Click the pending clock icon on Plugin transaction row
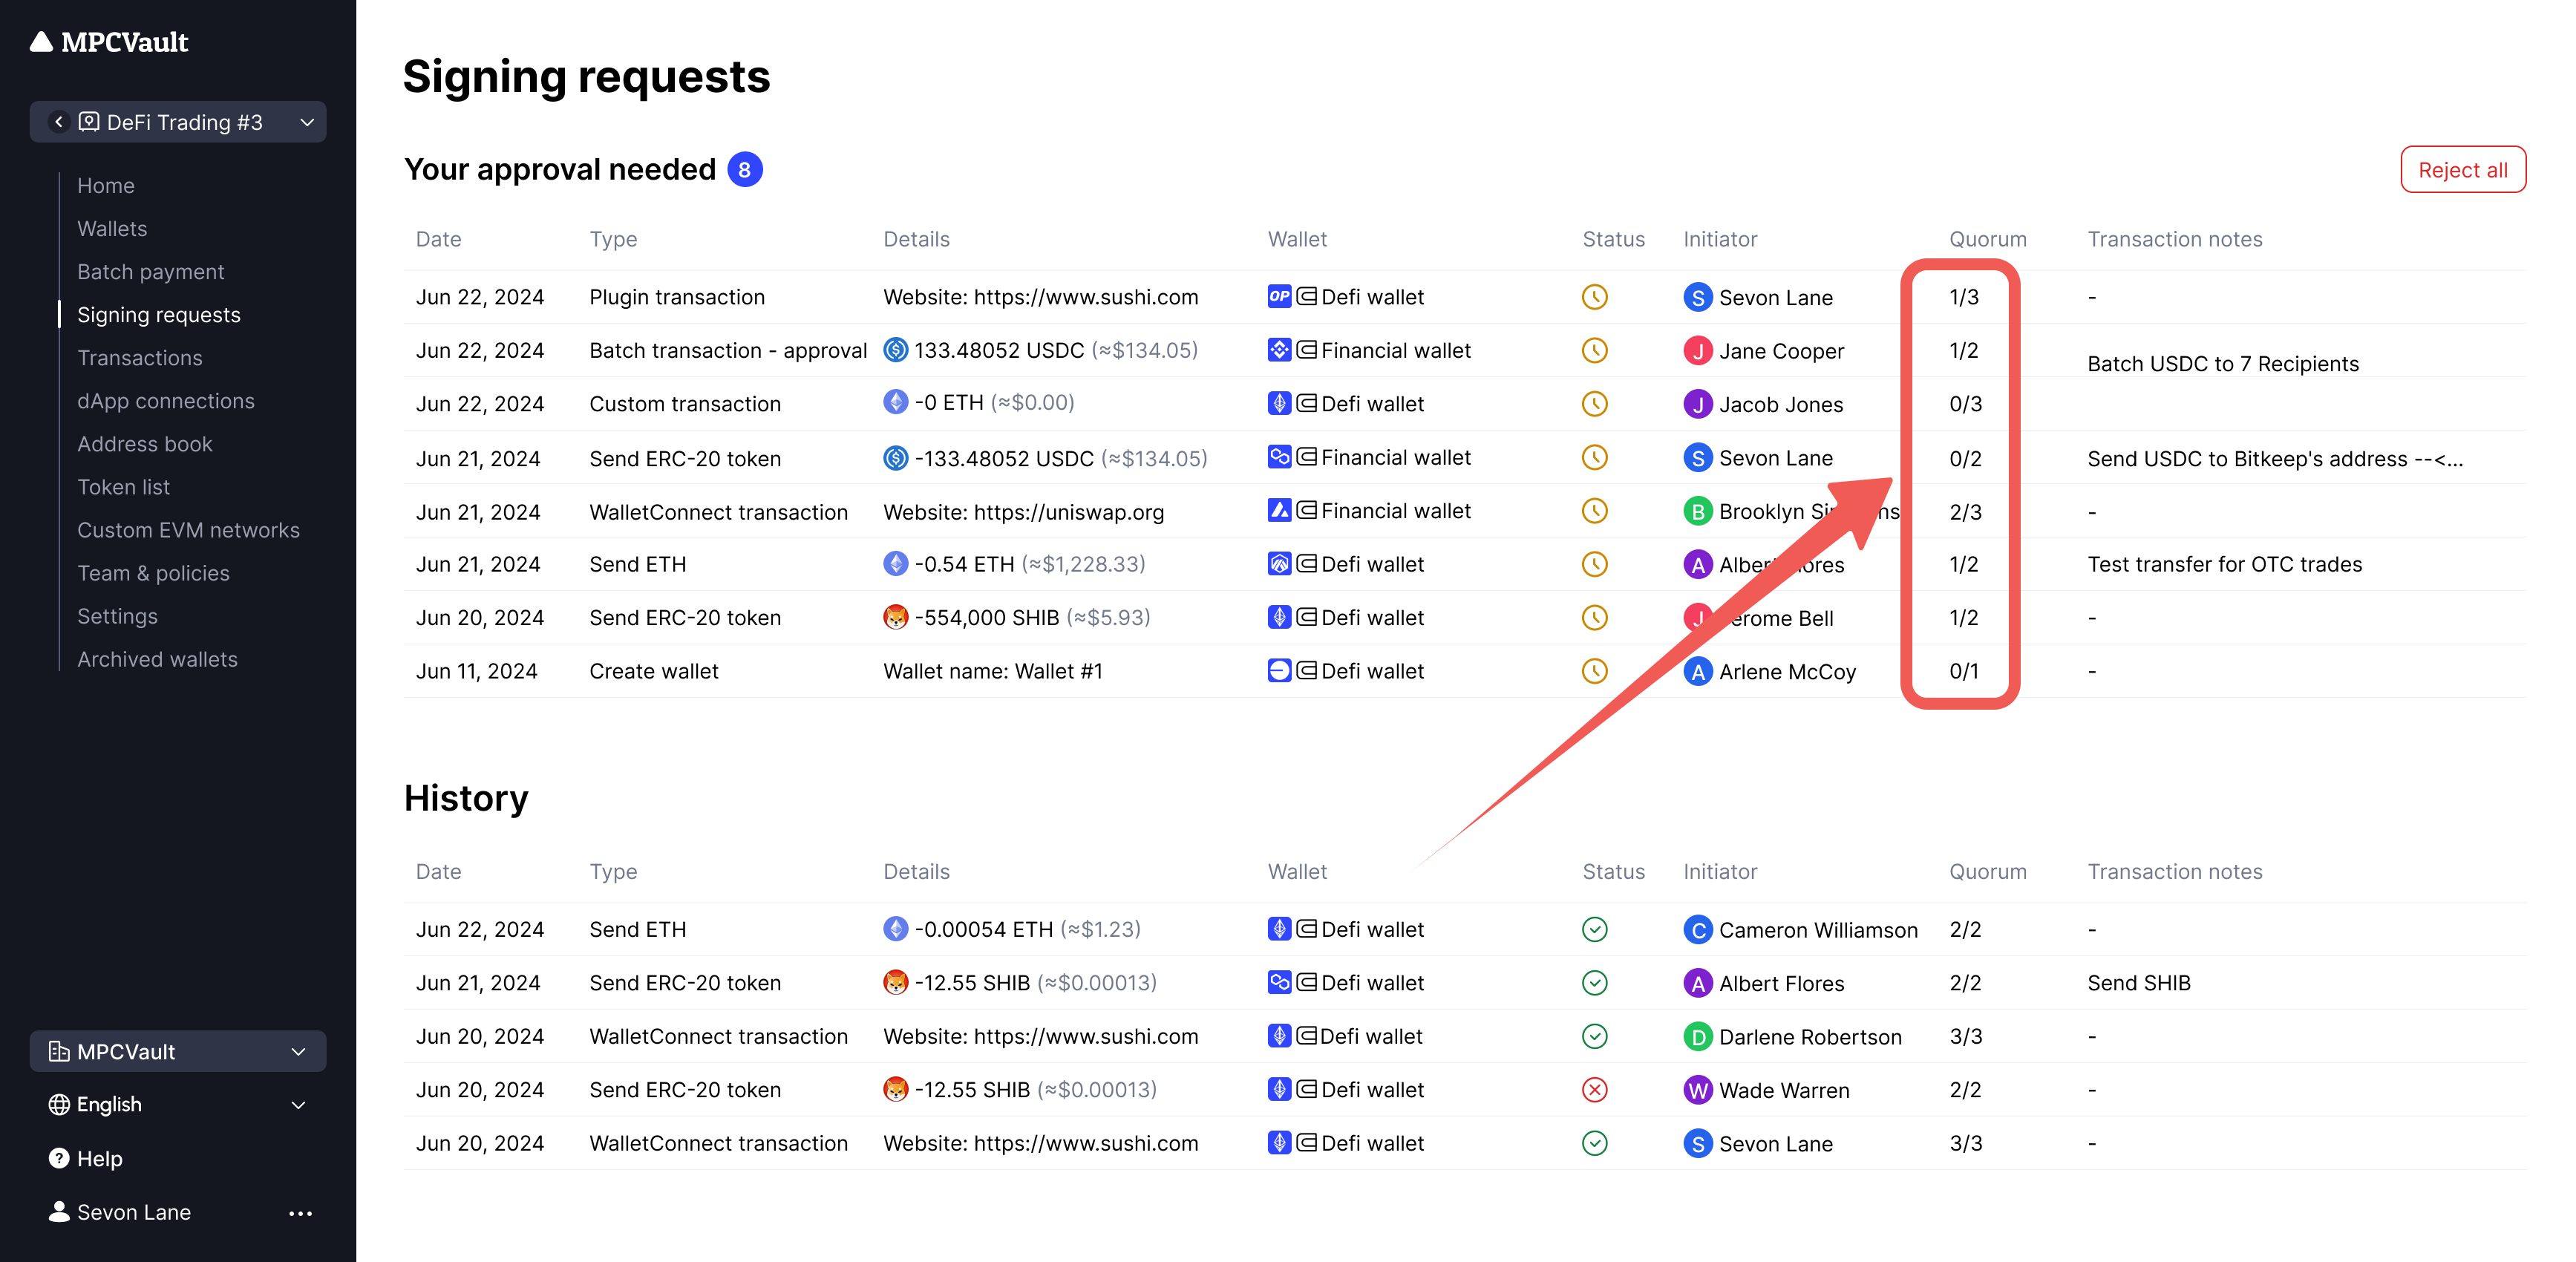 click(x=1594, y=297)
